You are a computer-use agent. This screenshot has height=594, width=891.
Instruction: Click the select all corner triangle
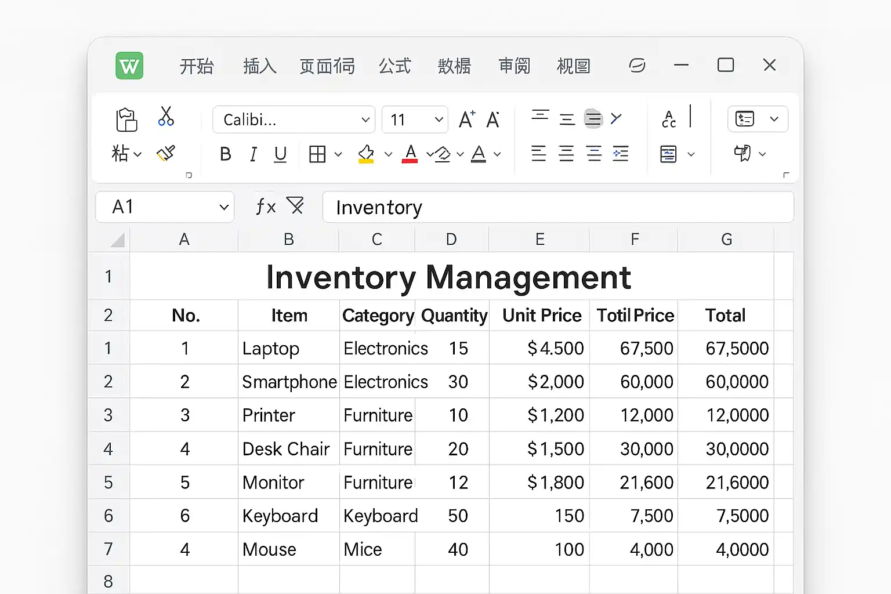(x=118, y=240)
